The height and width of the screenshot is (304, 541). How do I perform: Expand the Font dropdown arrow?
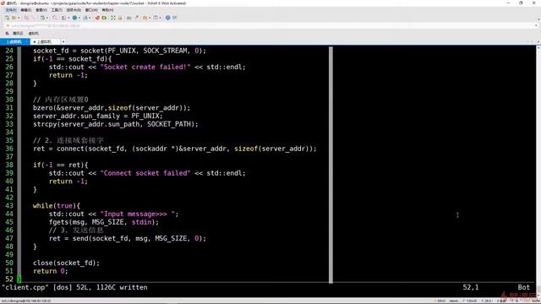[x=90, y=18]
